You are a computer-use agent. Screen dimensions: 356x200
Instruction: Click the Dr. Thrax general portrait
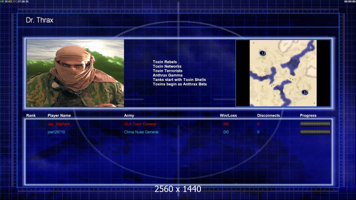pos(75,73)
